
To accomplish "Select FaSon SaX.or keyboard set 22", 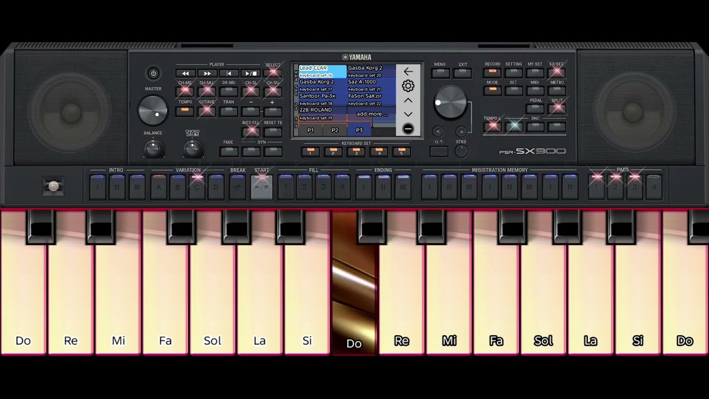I will click(371, 100).
